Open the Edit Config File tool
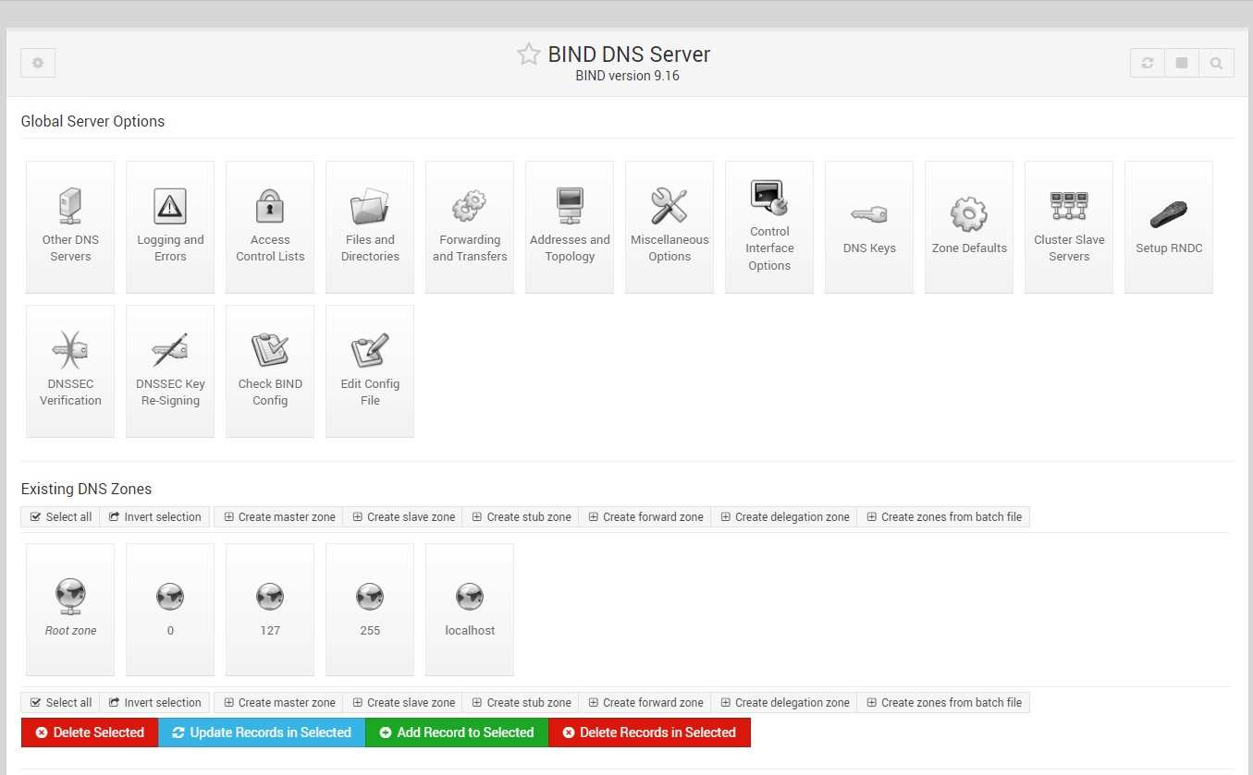 point(370,369)
